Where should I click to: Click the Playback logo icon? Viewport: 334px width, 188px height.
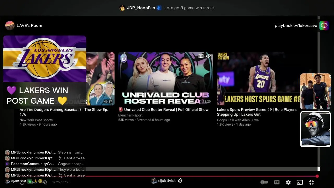click(324, 26)
